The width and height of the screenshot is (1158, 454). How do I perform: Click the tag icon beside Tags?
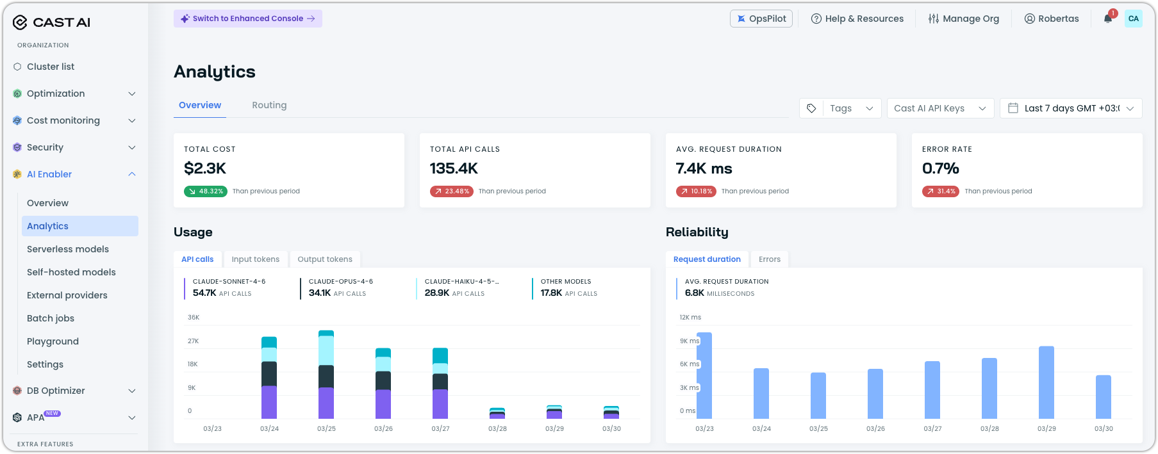(811, 108)
